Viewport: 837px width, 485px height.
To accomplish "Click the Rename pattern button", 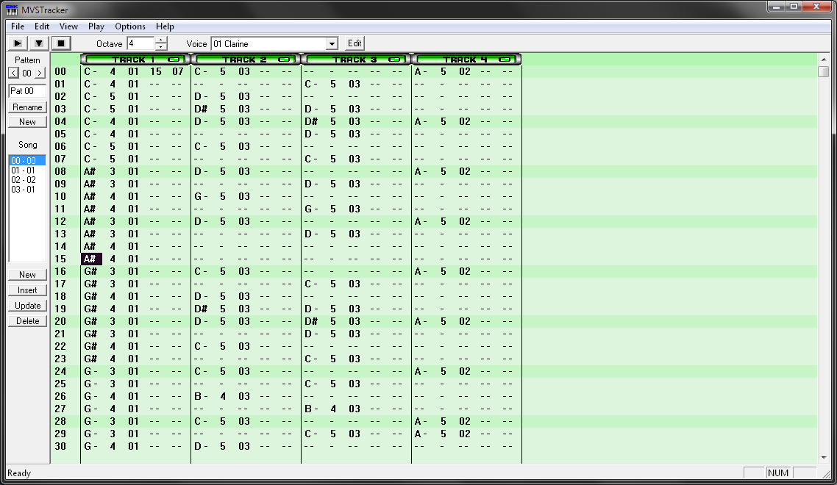I will tap(27, 107).
